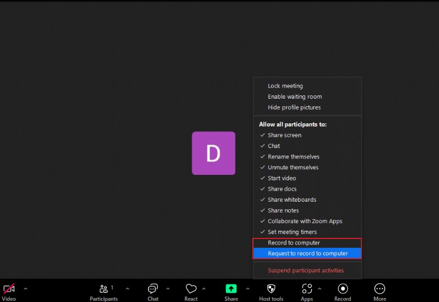Viewport: 439px width, 302px height.
Task: Start recording with the Record icon
Action: tap(342, 289)
